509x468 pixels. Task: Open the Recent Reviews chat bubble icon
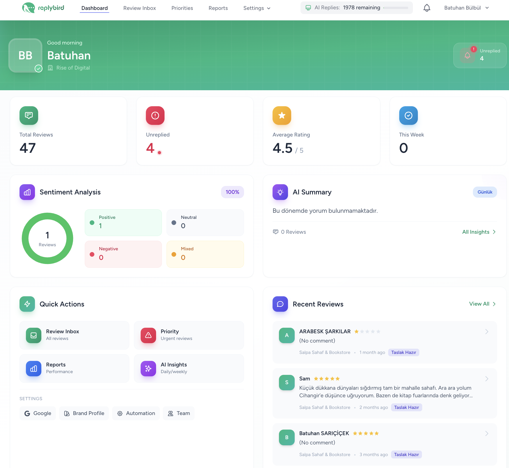280,304
